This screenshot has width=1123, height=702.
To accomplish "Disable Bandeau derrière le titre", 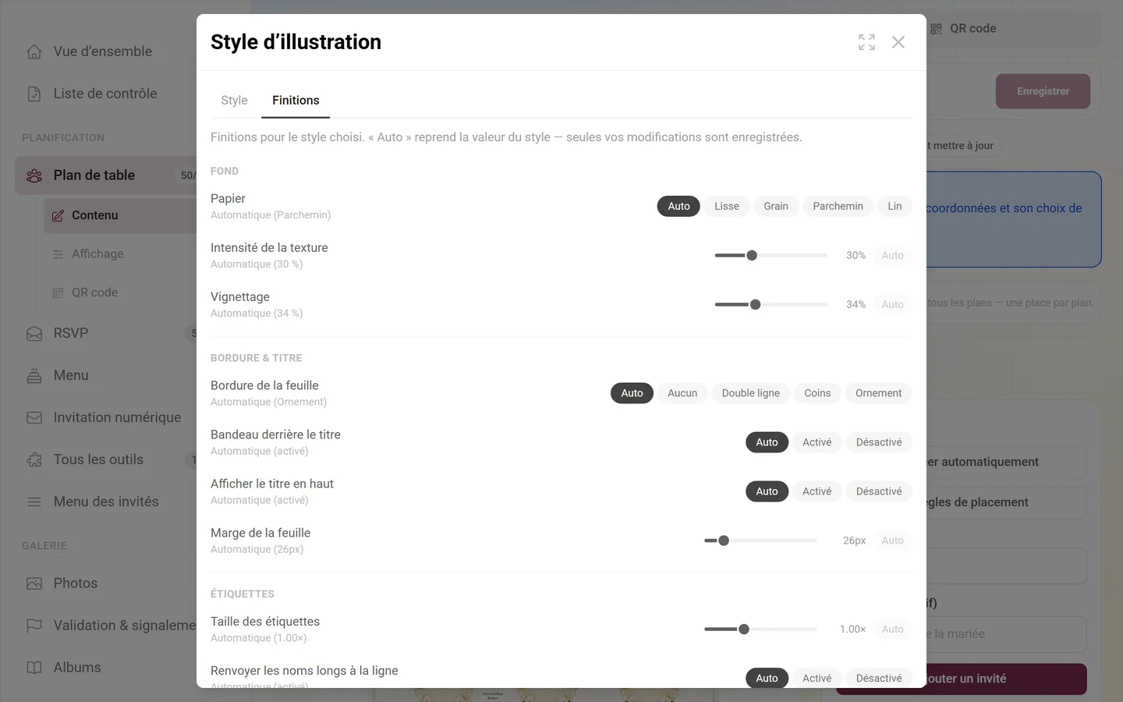I will 879,442.
